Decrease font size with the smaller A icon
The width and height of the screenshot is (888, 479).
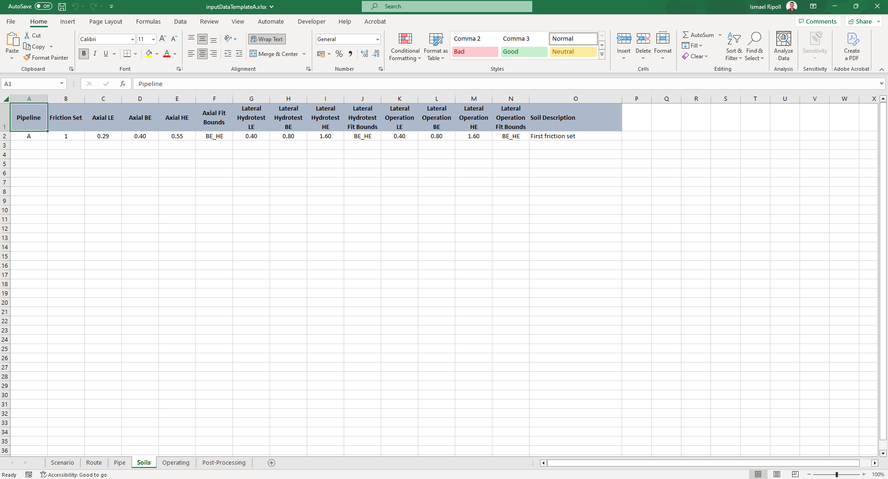tap(174, 39)
